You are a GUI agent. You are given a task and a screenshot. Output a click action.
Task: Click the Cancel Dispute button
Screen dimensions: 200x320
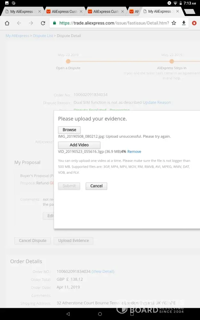(33, 241)
